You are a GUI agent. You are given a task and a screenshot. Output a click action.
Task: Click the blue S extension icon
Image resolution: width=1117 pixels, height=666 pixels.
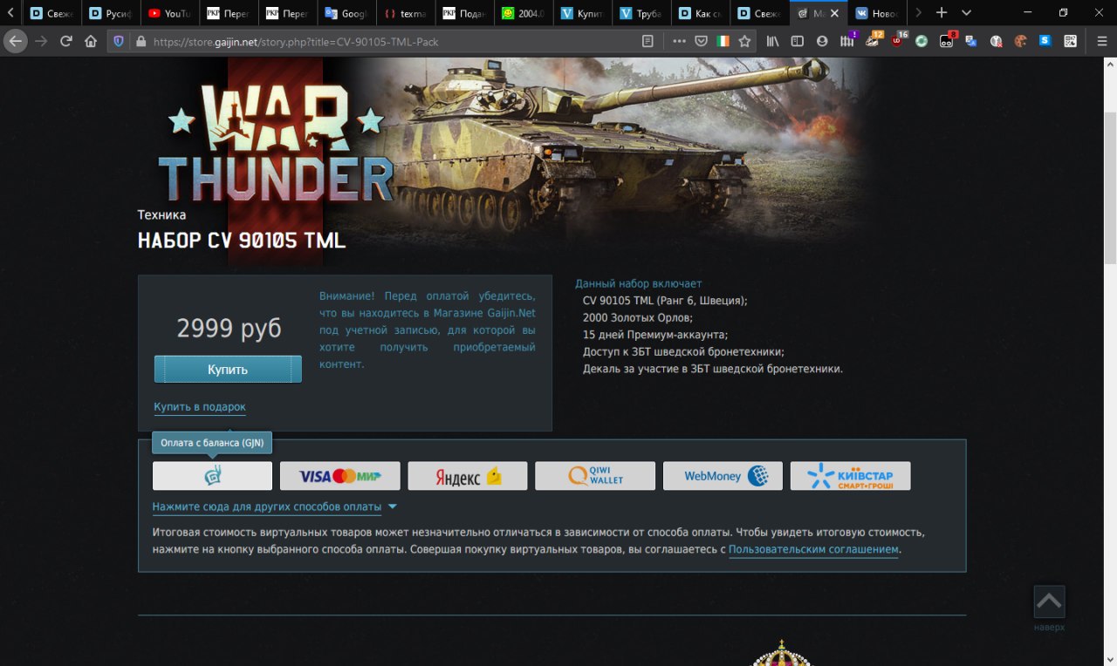[1045, 41]
